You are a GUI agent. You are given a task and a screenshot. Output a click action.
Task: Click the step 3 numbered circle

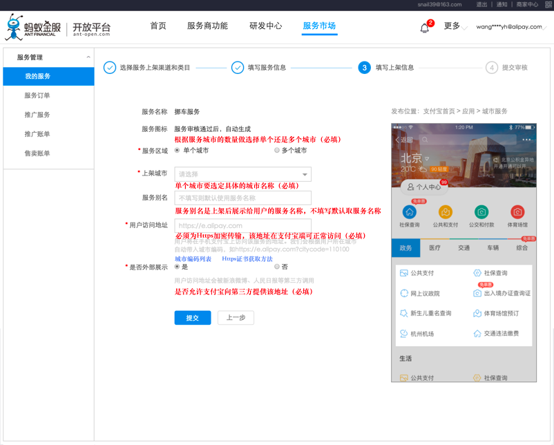pos(364,68)
